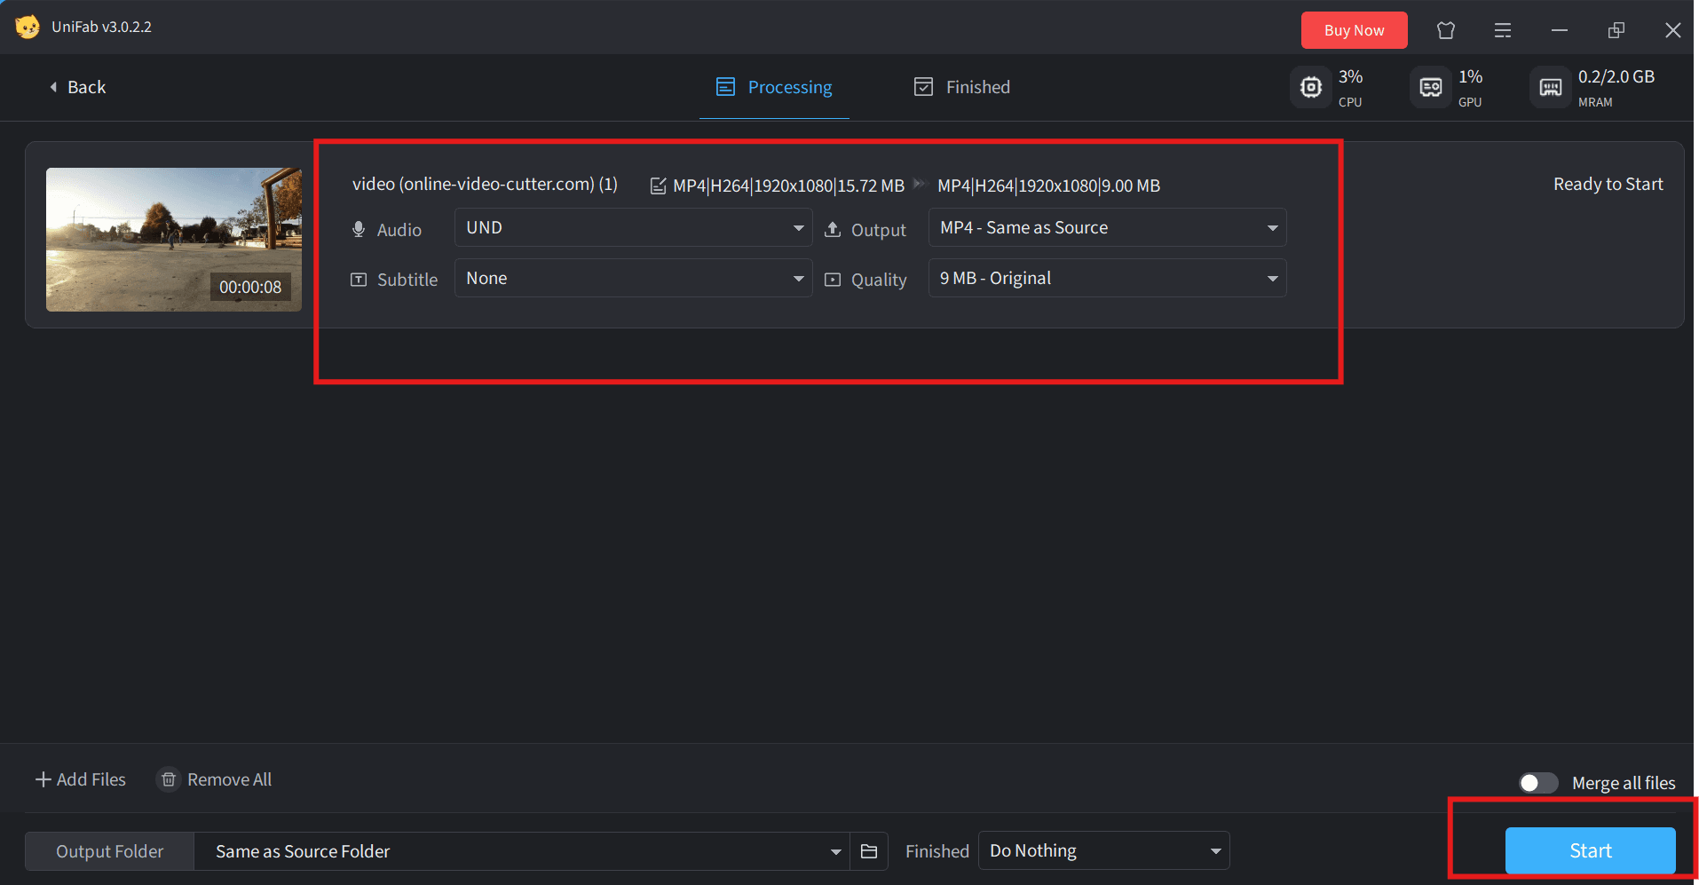Click the UniFab cat logo icon
Viewport: 1699px width, 885px height.
click(x=28, y=27)
